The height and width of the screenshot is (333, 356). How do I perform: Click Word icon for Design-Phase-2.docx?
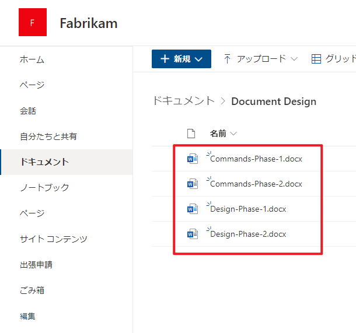click(x=193, y=234)
